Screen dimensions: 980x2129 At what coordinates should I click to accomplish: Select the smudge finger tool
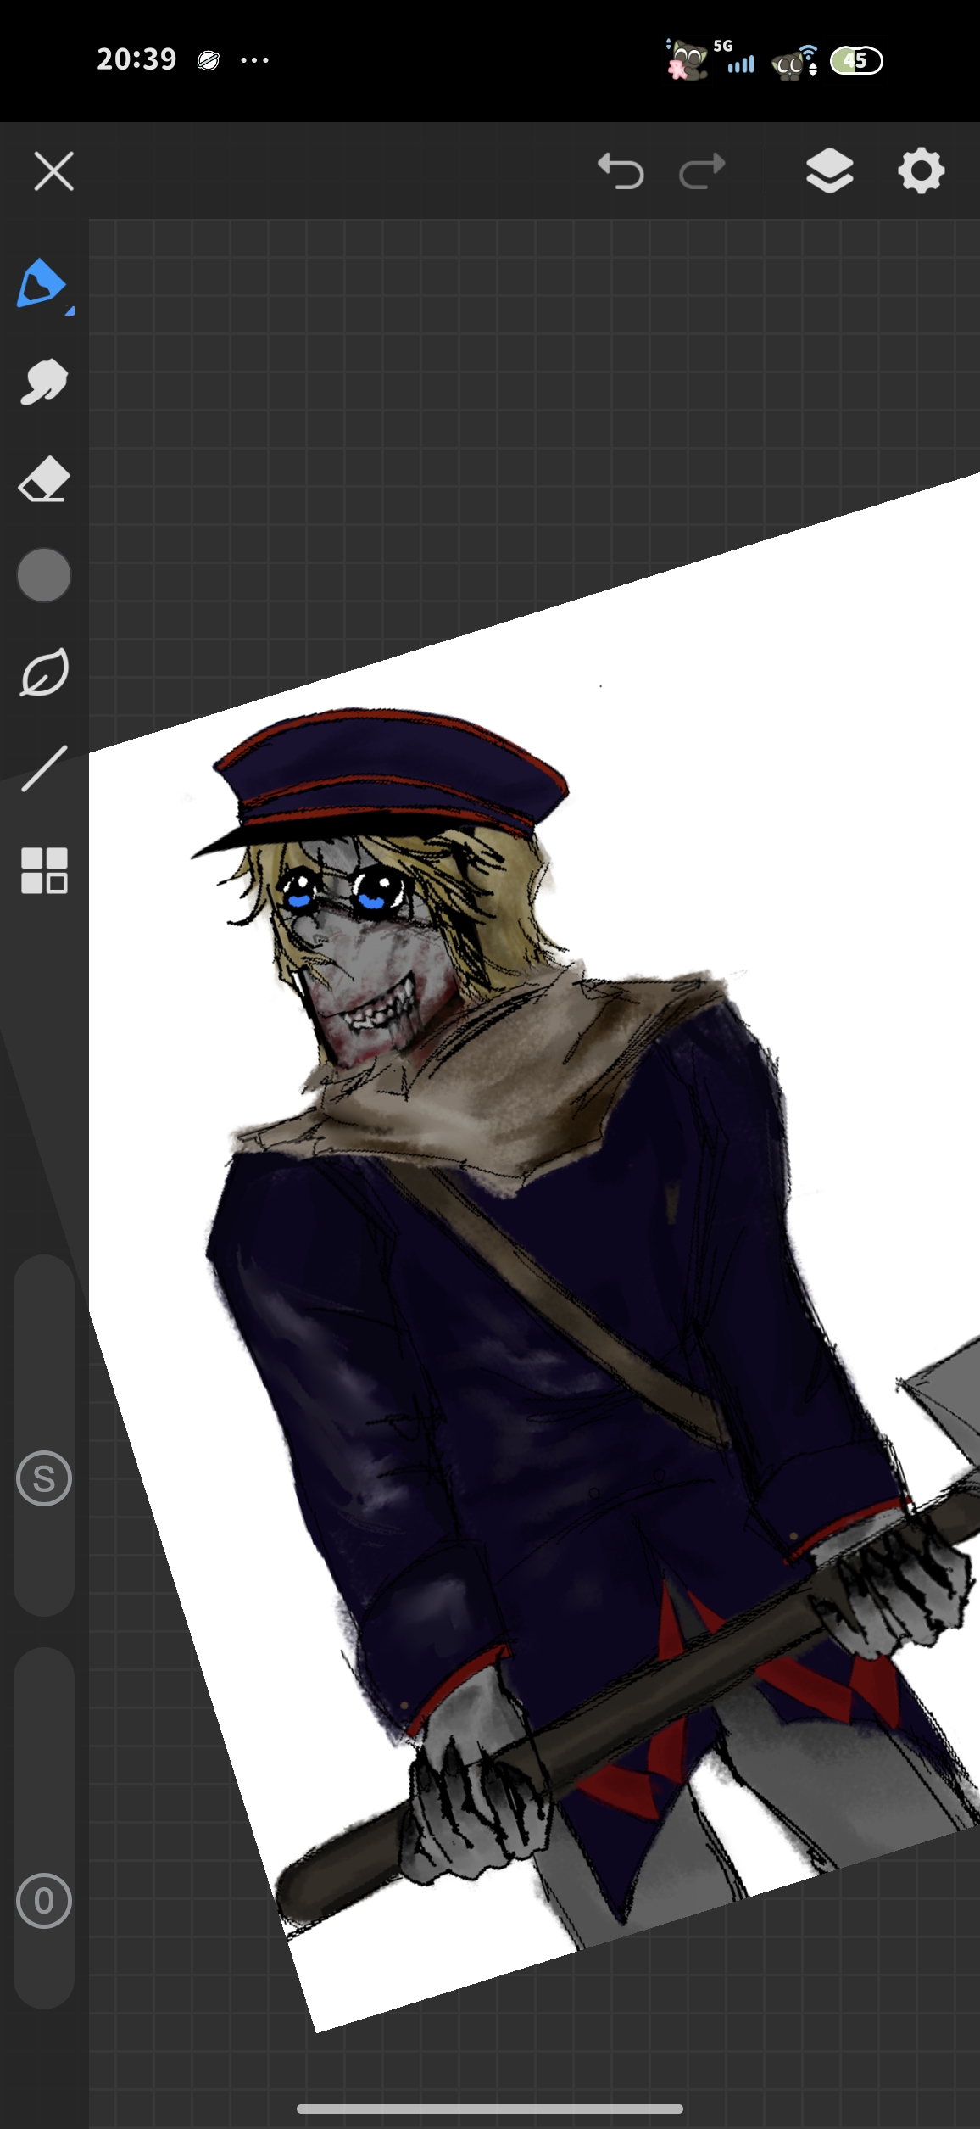click(x=43, y=382)
